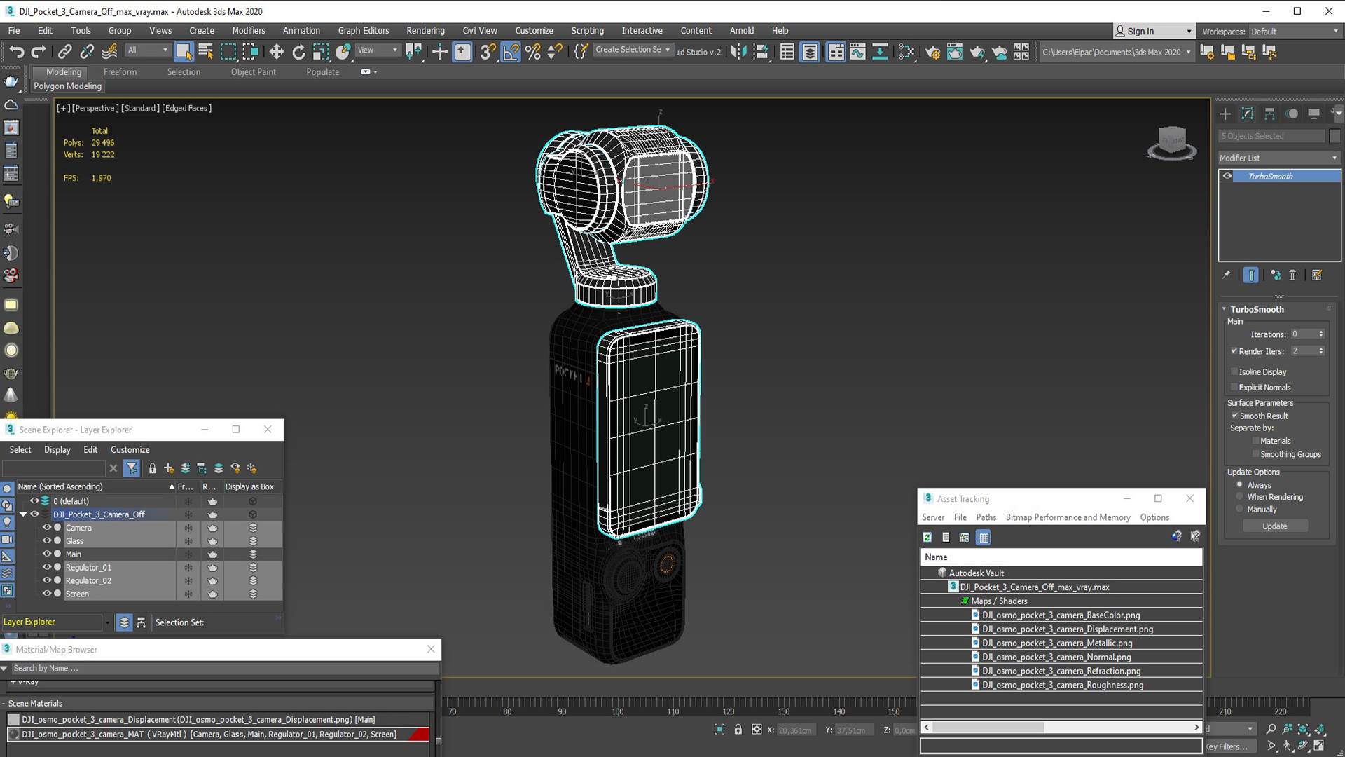Click DJI_osmo_pocket_3_camera_BaseColor.png asset
This screenshot has height=757, width=1345.
(1060, 615)
